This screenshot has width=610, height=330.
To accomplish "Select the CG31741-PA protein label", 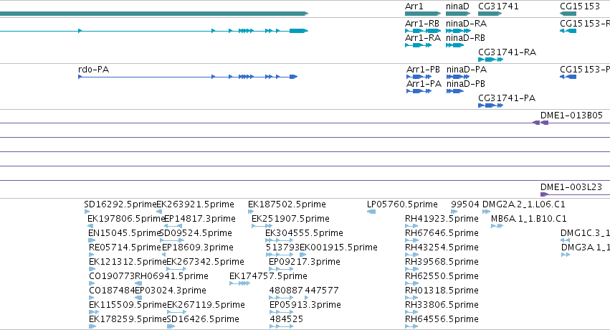I will 507,98.
